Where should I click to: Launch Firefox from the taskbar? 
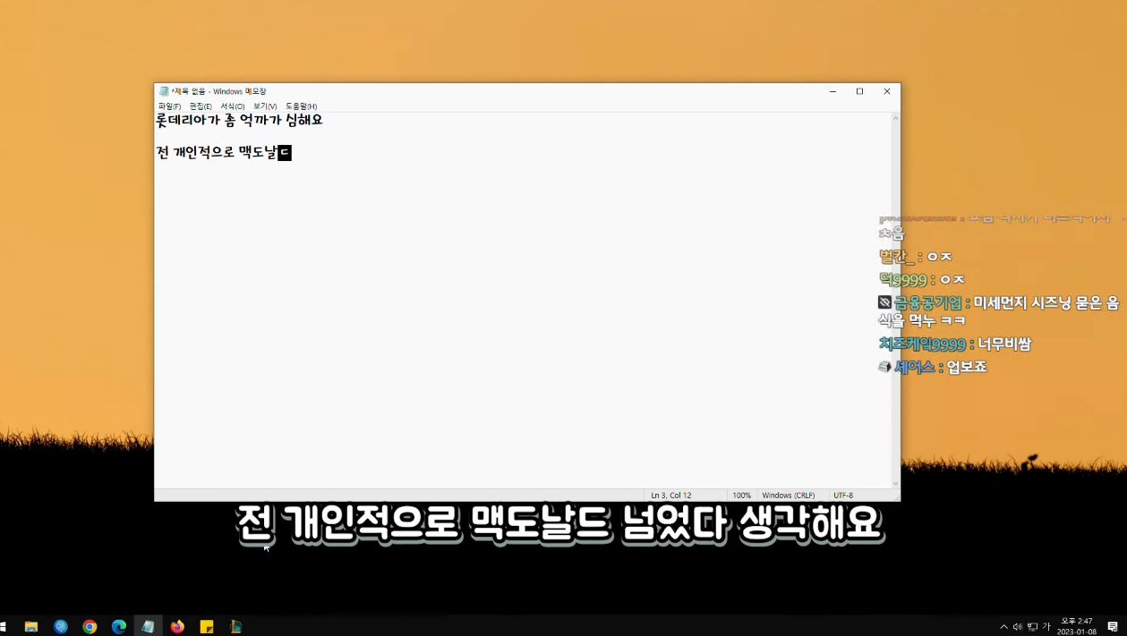coord(177,625)
